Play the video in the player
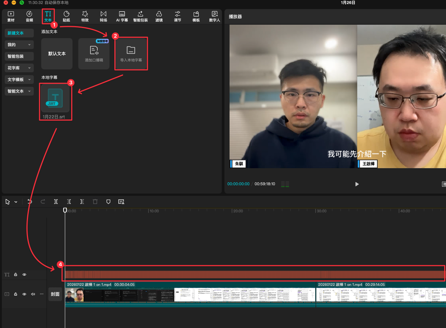 point(357,184)
